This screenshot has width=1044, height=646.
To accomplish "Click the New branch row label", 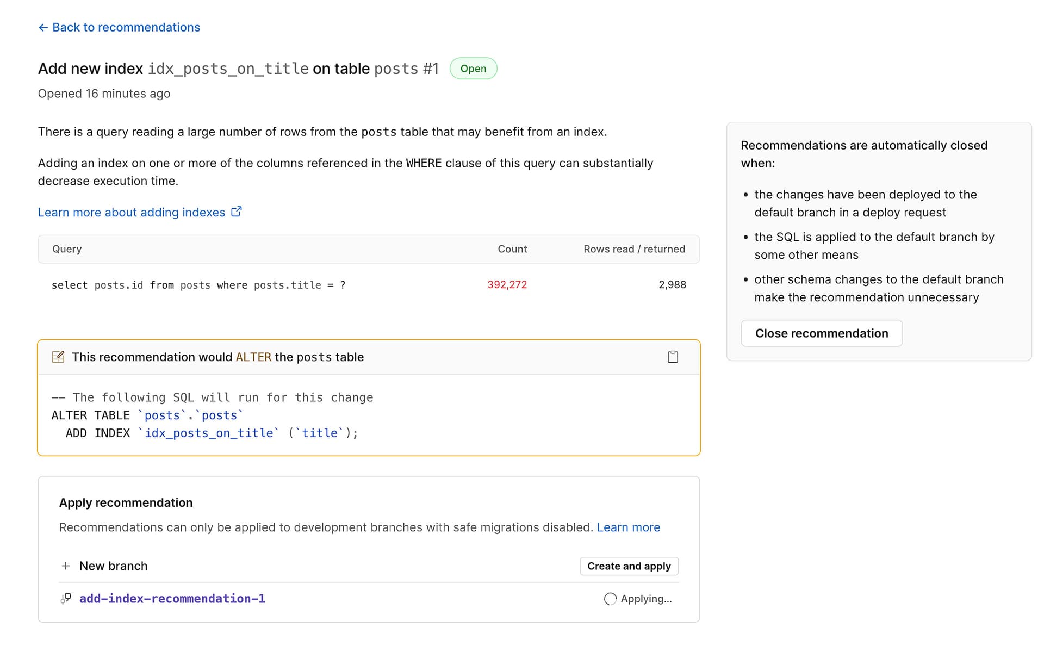I will pyautogui.click(x=113, y=566).
